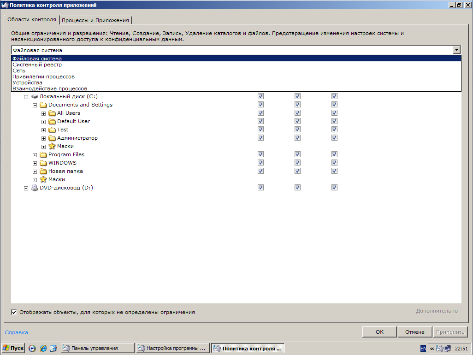Click the Маски star icon under Documents and Settings
This screenshot has height=355, width=473.
[52, 146]
